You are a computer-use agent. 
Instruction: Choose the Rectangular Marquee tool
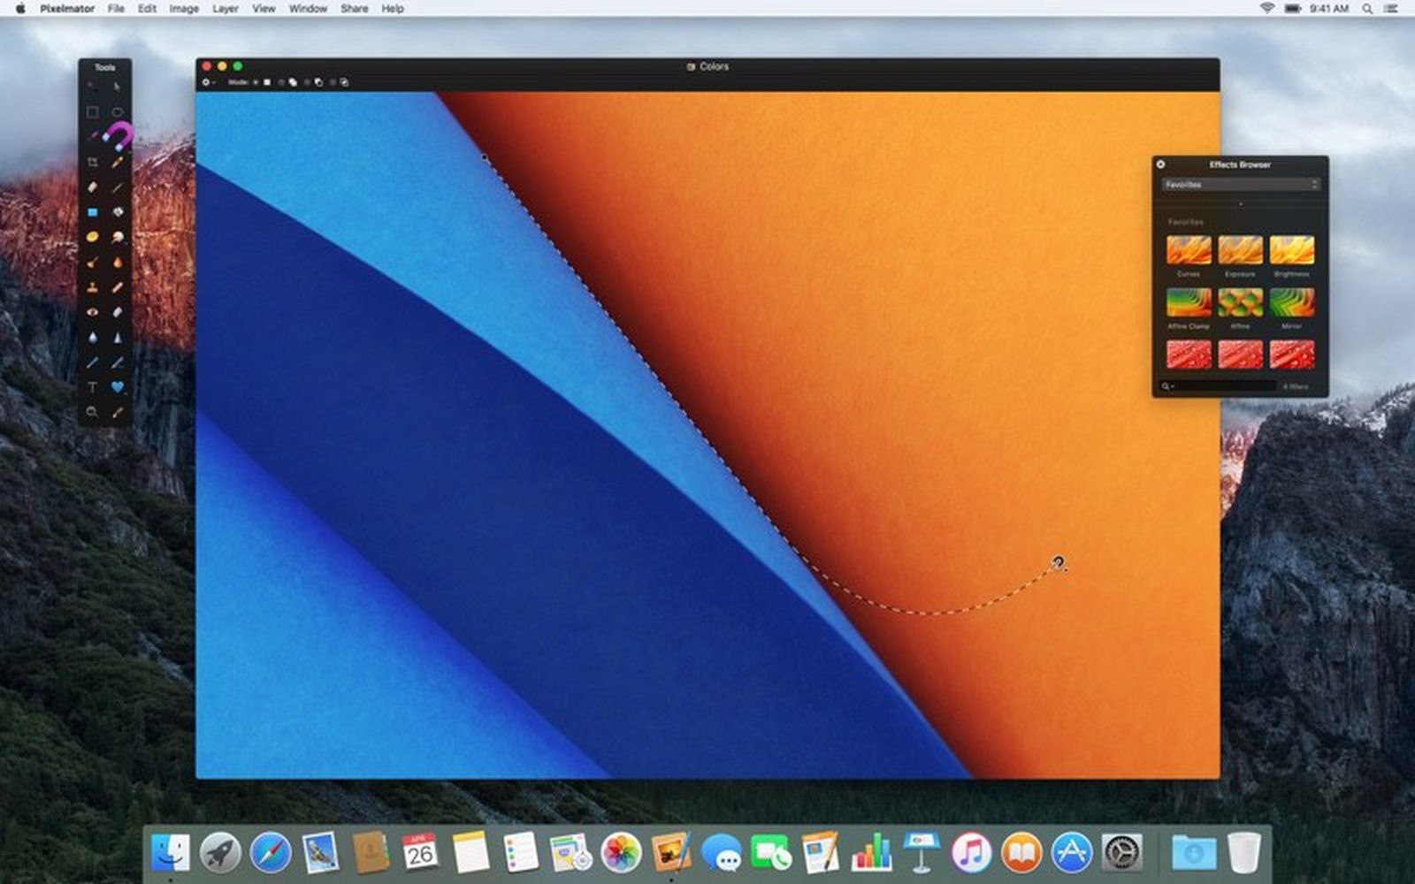92,110
